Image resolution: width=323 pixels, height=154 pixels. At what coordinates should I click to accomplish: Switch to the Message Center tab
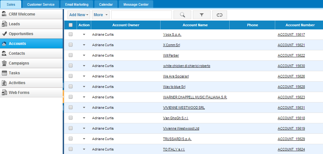tap(136, 4)
